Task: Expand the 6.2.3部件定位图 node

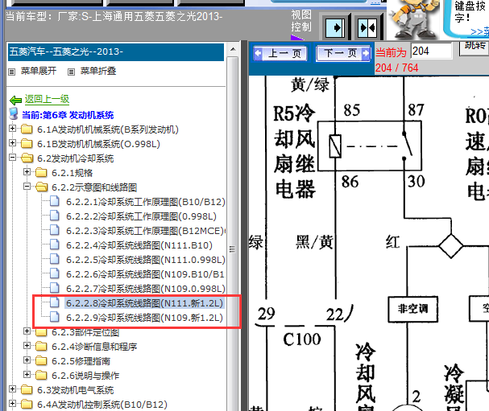Action: pos(27,331)
